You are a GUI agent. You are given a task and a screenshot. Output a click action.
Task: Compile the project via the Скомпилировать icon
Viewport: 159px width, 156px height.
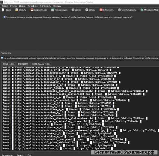pos(119,10)
